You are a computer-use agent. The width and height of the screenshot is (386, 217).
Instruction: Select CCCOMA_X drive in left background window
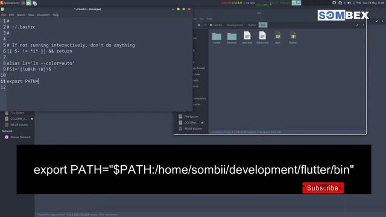coord(16,119)
